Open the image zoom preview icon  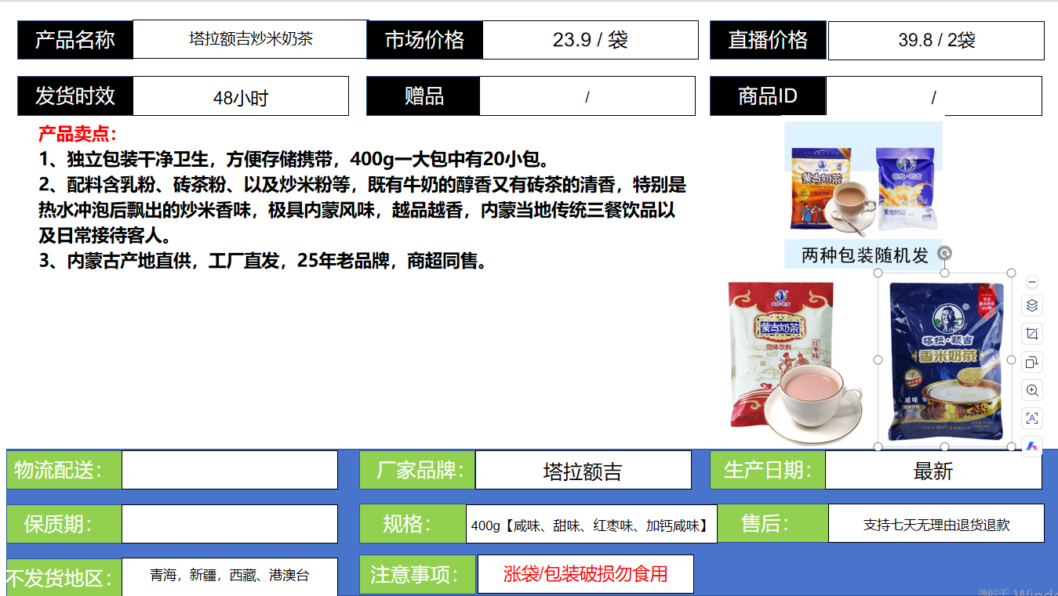[1032, 390]
